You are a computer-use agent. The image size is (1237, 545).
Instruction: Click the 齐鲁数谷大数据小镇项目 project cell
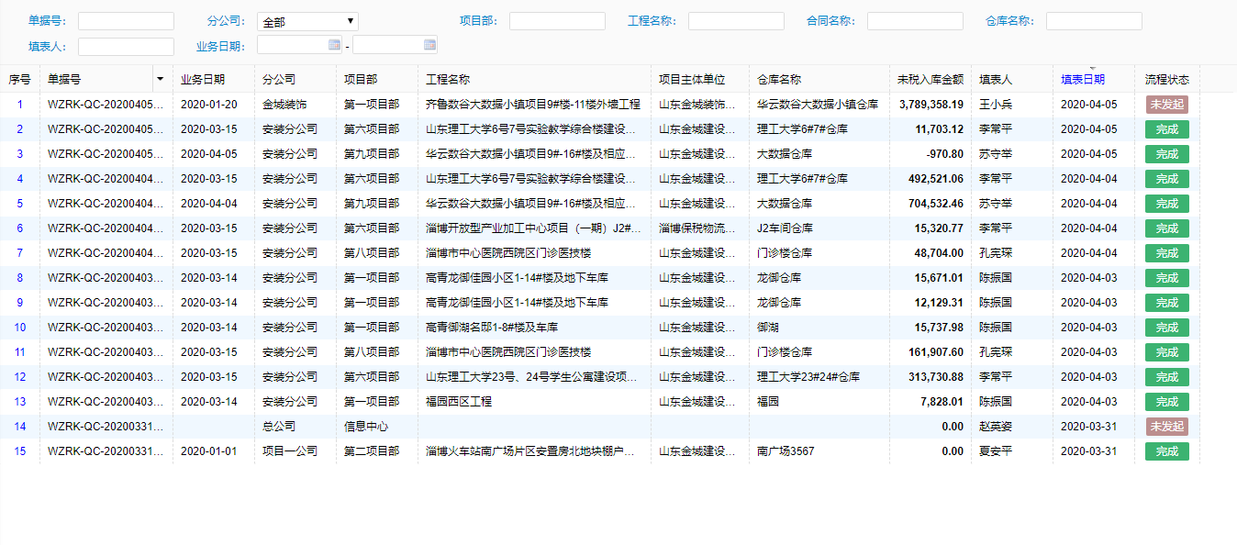pos(533,105)
